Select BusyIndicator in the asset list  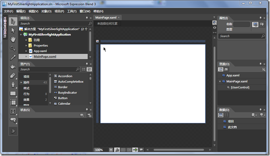65,93
